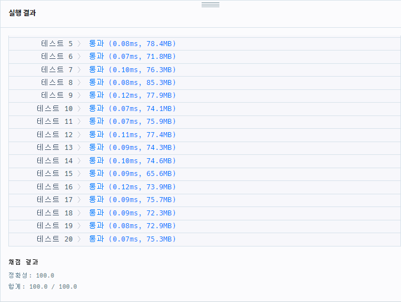
Task: Click the 테스트 18 label
Action: tap(55, 213)
